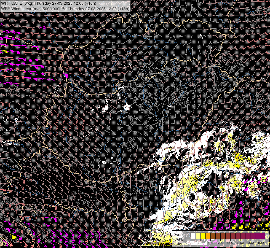Click the legend label '700'
The height and width of the screenshot is (248, 270).
(x=220, y=243)
